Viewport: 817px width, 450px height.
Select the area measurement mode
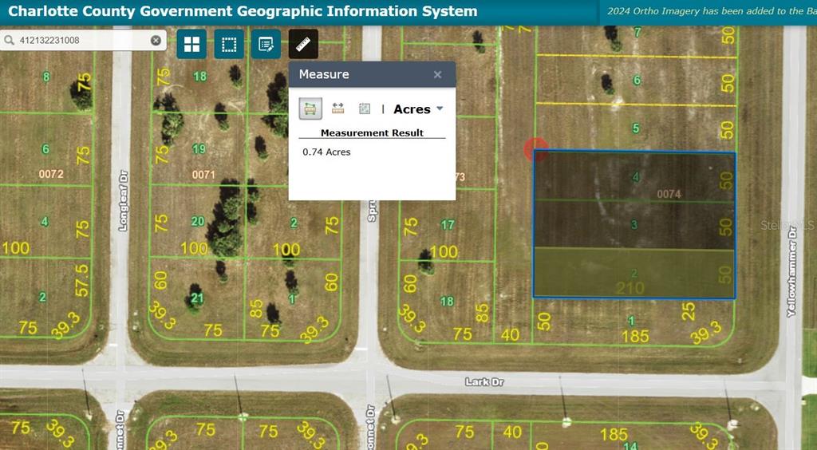pos(310,109)
